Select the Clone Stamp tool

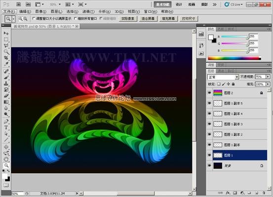pyautogui.click(x=6, y=83)
